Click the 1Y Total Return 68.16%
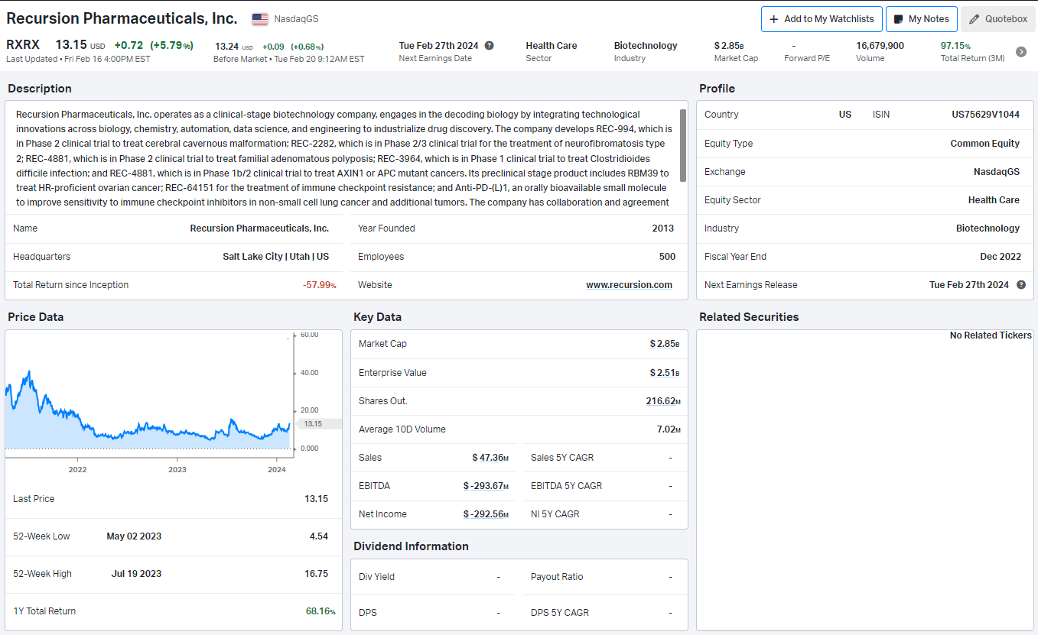The image size is (1038, 635). point(321,611)
